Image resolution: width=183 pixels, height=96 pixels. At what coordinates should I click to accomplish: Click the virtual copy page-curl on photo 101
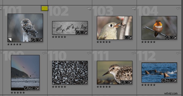click(x=10, y=40)
